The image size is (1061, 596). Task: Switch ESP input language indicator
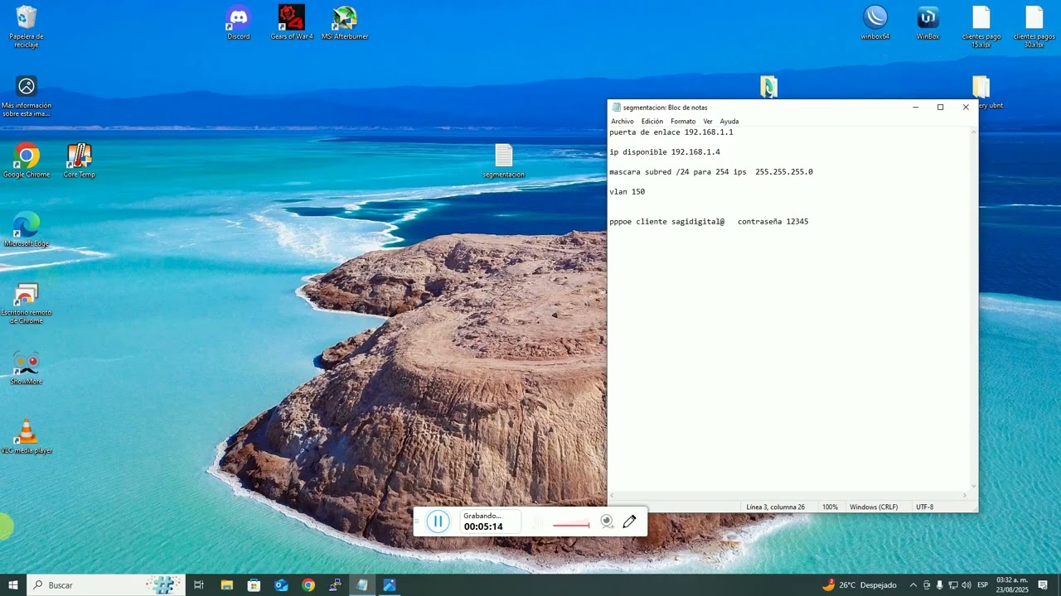click(x=982, y=585)
